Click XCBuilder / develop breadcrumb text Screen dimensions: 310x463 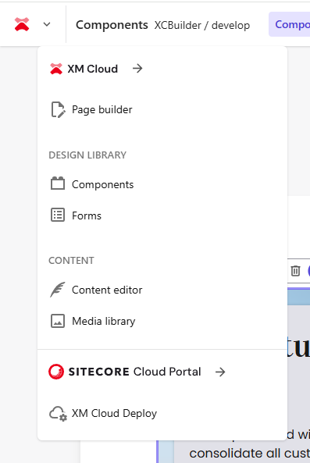coord(202,26)
